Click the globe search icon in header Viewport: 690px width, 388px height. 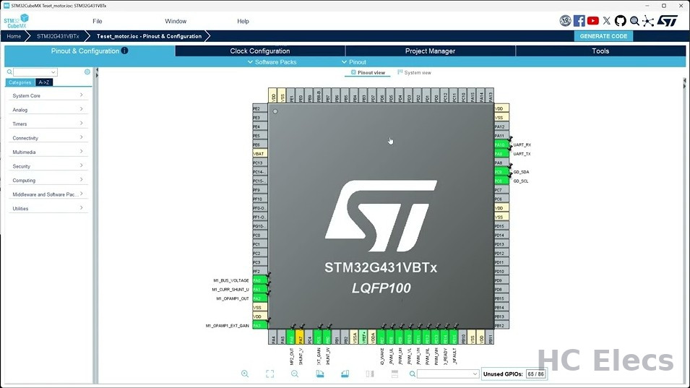[x=634, y=21]
